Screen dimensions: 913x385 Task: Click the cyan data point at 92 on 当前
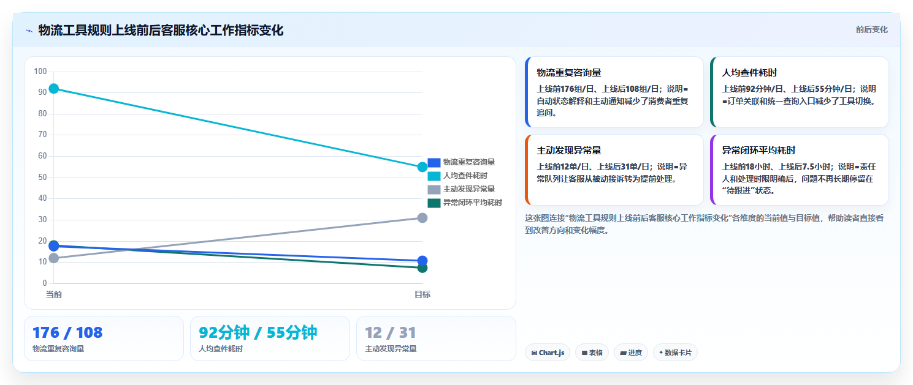point(54,89)
